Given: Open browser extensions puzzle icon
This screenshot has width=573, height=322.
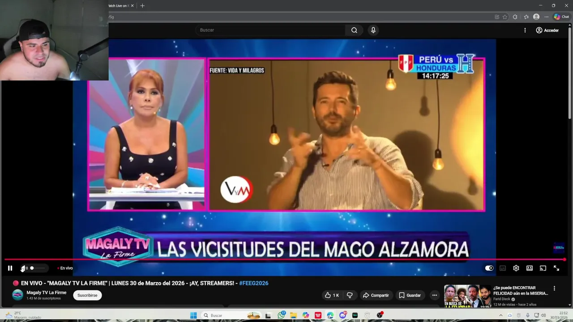Looking at the screenshot, I should coord(515,17).
